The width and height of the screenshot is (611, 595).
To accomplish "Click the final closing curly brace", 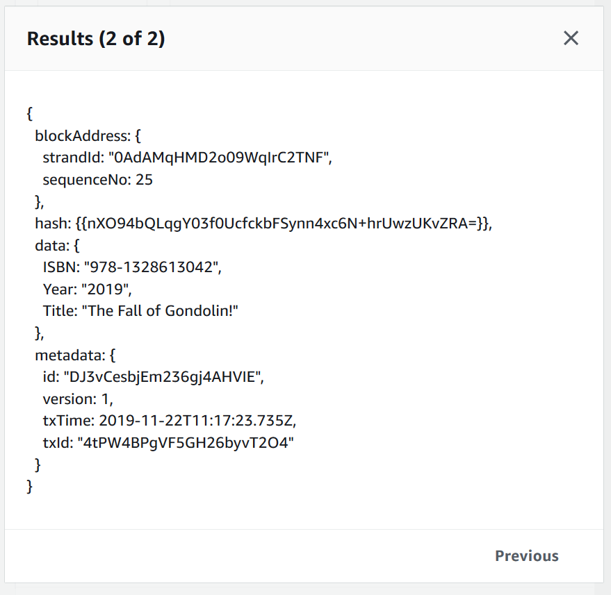I will (x=30, y=487).
